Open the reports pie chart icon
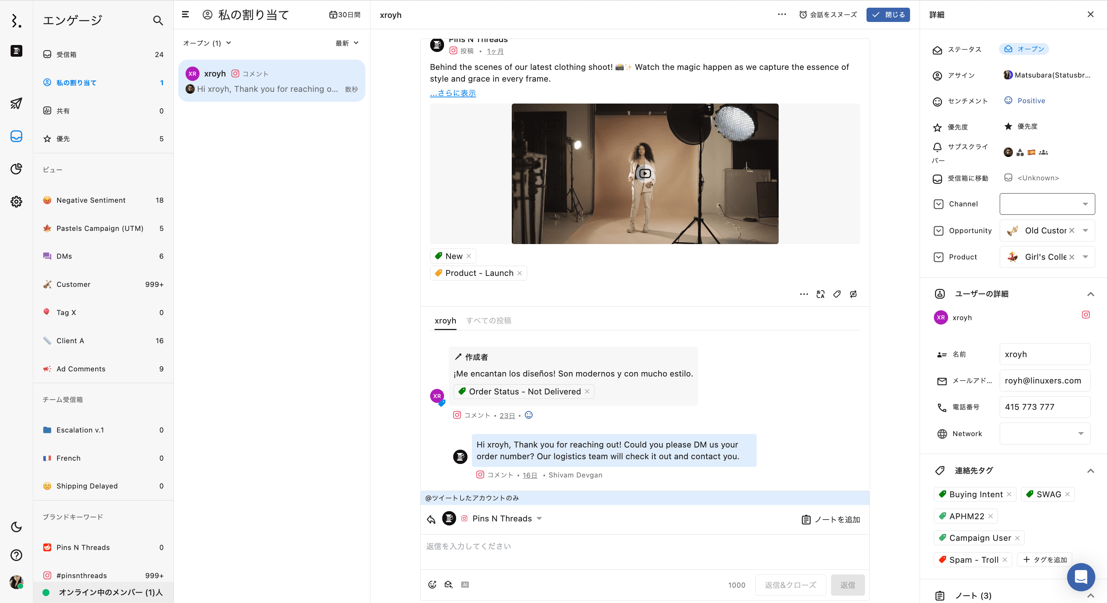 [16, 169]
